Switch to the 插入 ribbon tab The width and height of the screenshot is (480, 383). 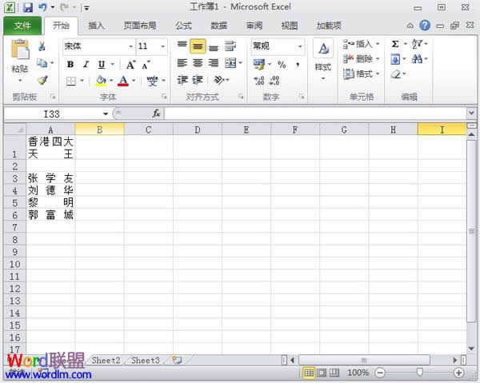pos(96,26)
